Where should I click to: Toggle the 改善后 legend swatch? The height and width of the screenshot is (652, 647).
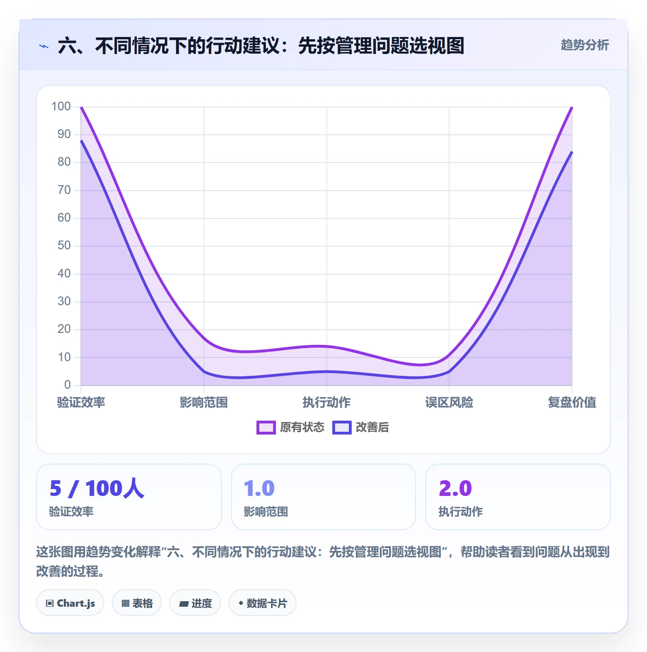342,428
